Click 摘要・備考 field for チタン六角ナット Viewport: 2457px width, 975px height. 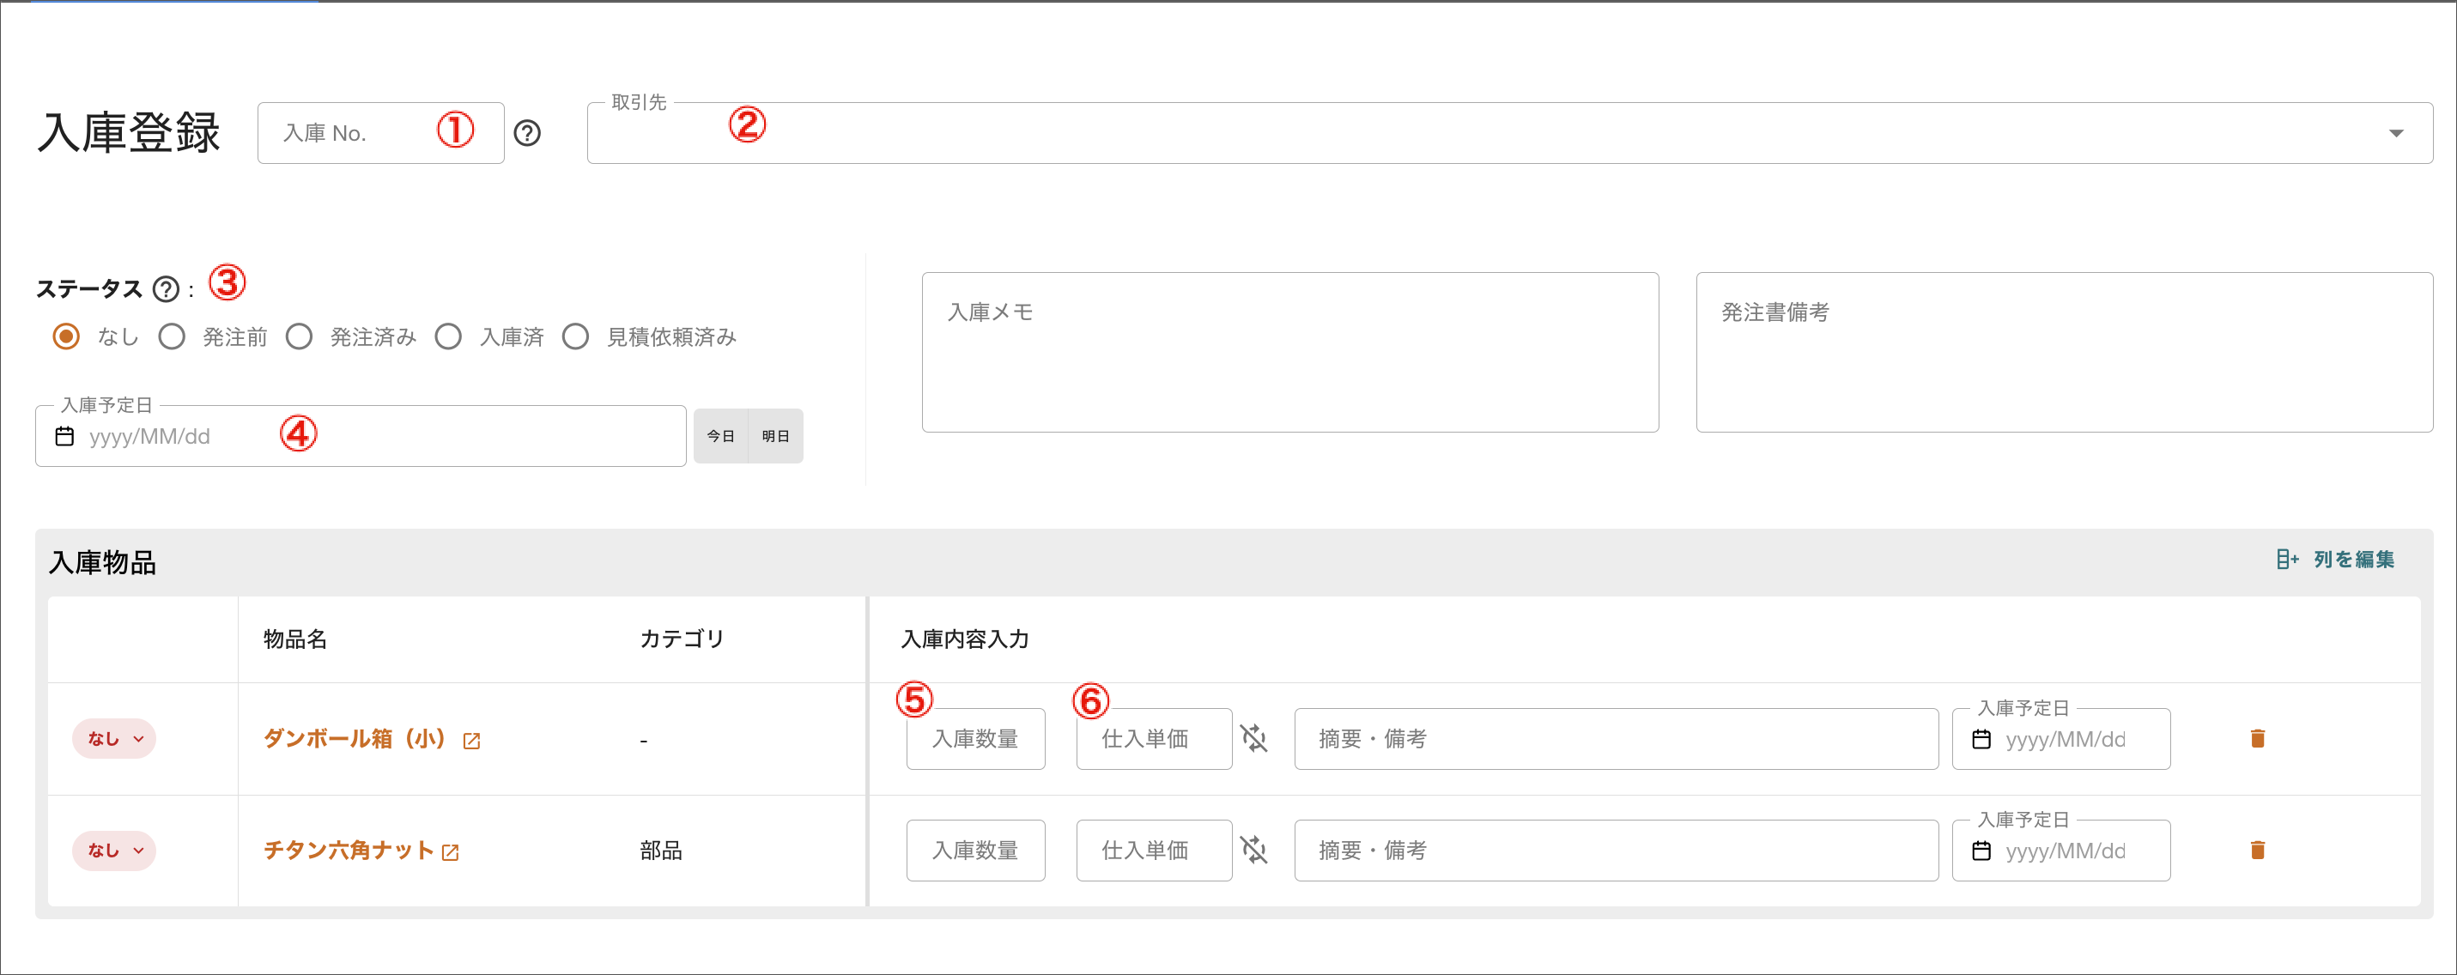point(1616,850)
